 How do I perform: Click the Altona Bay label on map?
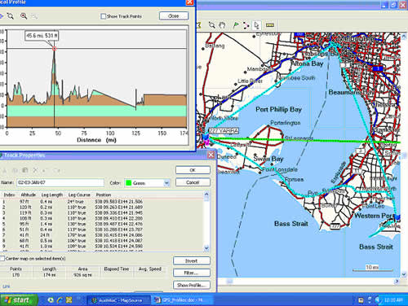point(307,63)
